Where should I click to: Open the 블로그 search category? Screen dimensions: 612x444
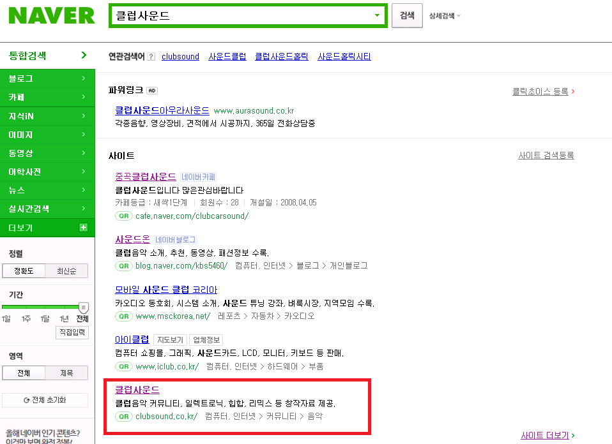coord(47,78)
